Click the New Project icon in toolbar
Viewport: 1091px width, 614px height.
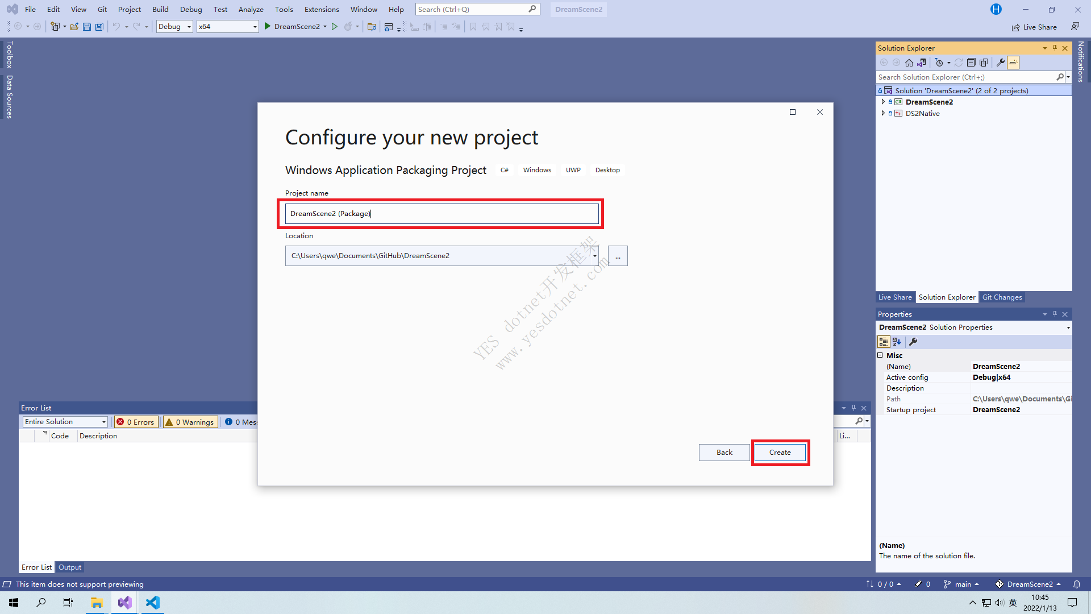click(55, 27)
